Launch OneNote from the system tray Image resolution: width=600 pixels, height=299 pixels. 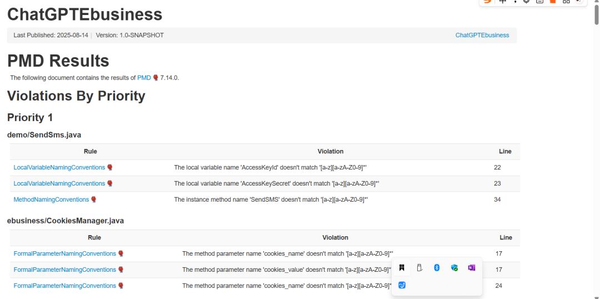click(x=472, y=268)
